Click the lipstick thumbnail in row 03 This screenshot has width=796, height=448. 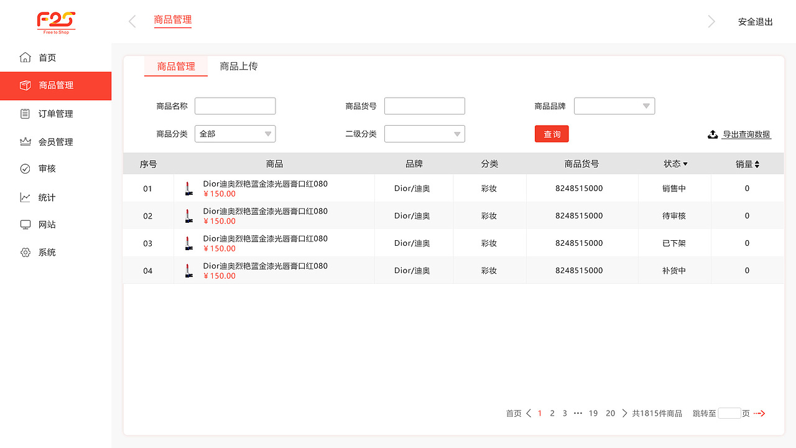(188, 243)
